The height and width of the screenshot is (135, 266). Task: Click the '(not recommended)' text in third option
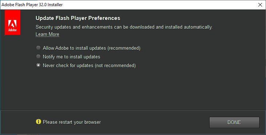click(115, 66)
